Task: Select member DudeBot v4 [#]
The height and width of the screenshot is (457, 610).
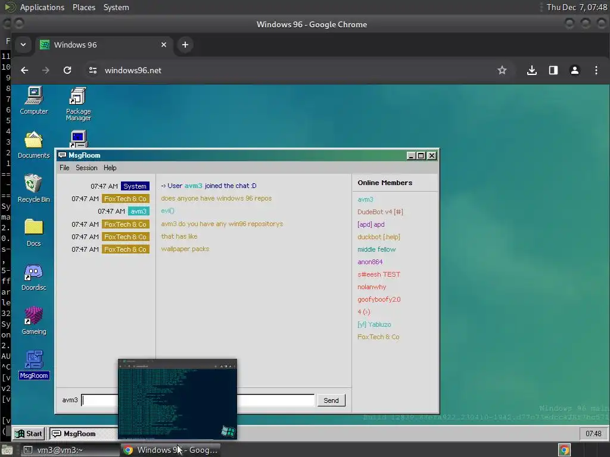Action: point(380,212)
